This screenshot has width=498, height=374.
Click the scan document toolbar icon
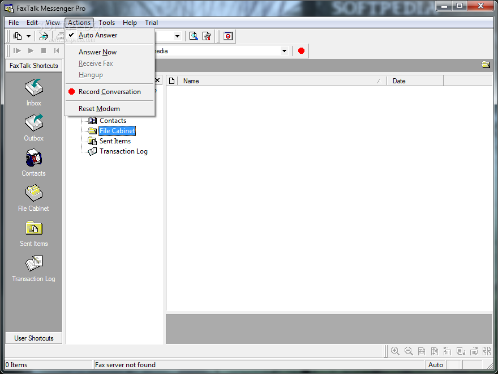[43, 36]
